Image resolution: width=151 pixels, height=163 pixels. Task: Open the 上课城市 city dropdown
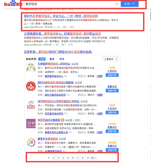tap(110, 59)
